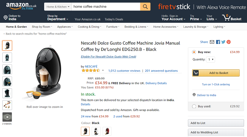247x137 pixels.
Task: Open Home & Kitchen search category dropdown
Action: click(x=58, y=7)
